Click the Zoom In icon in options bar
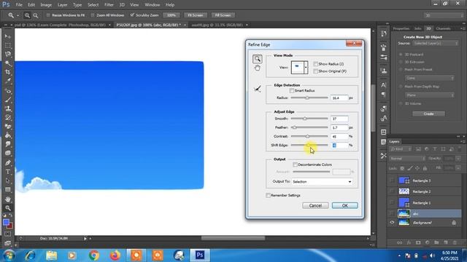The height and width of the screenshot is (262, 467). pyautogui.click(x=27, y=15)
